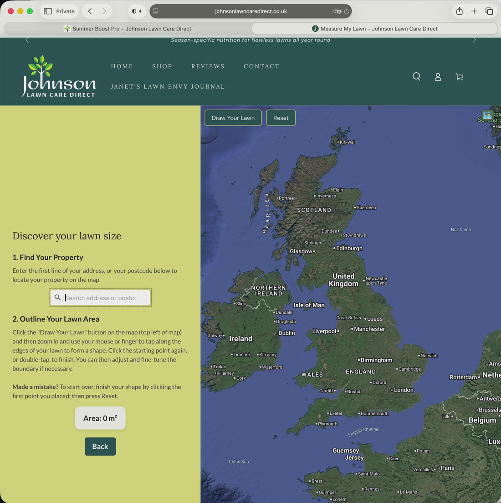The height and width of the screenshot is (503, 501).
Task: Click the Isle of Man map label
Action: pyautogui.click(x=309, y=305)
